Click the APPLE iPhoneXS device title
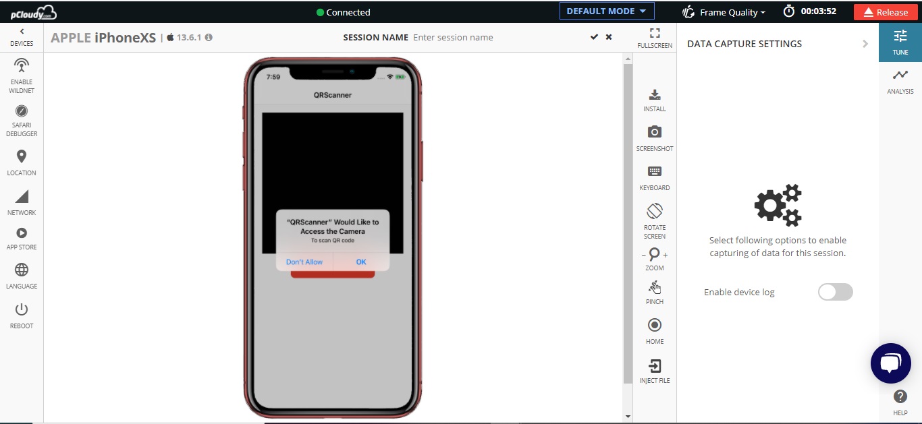 coord(103,38)
